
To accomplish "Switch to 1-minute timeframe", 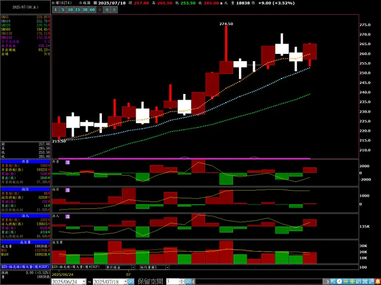I will coord(56,10).
